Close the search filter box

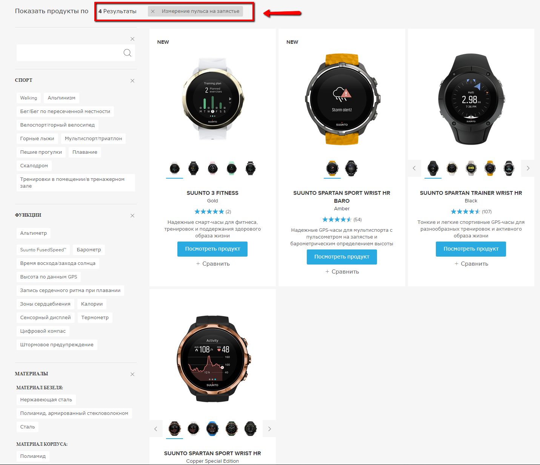pos(132,39)
